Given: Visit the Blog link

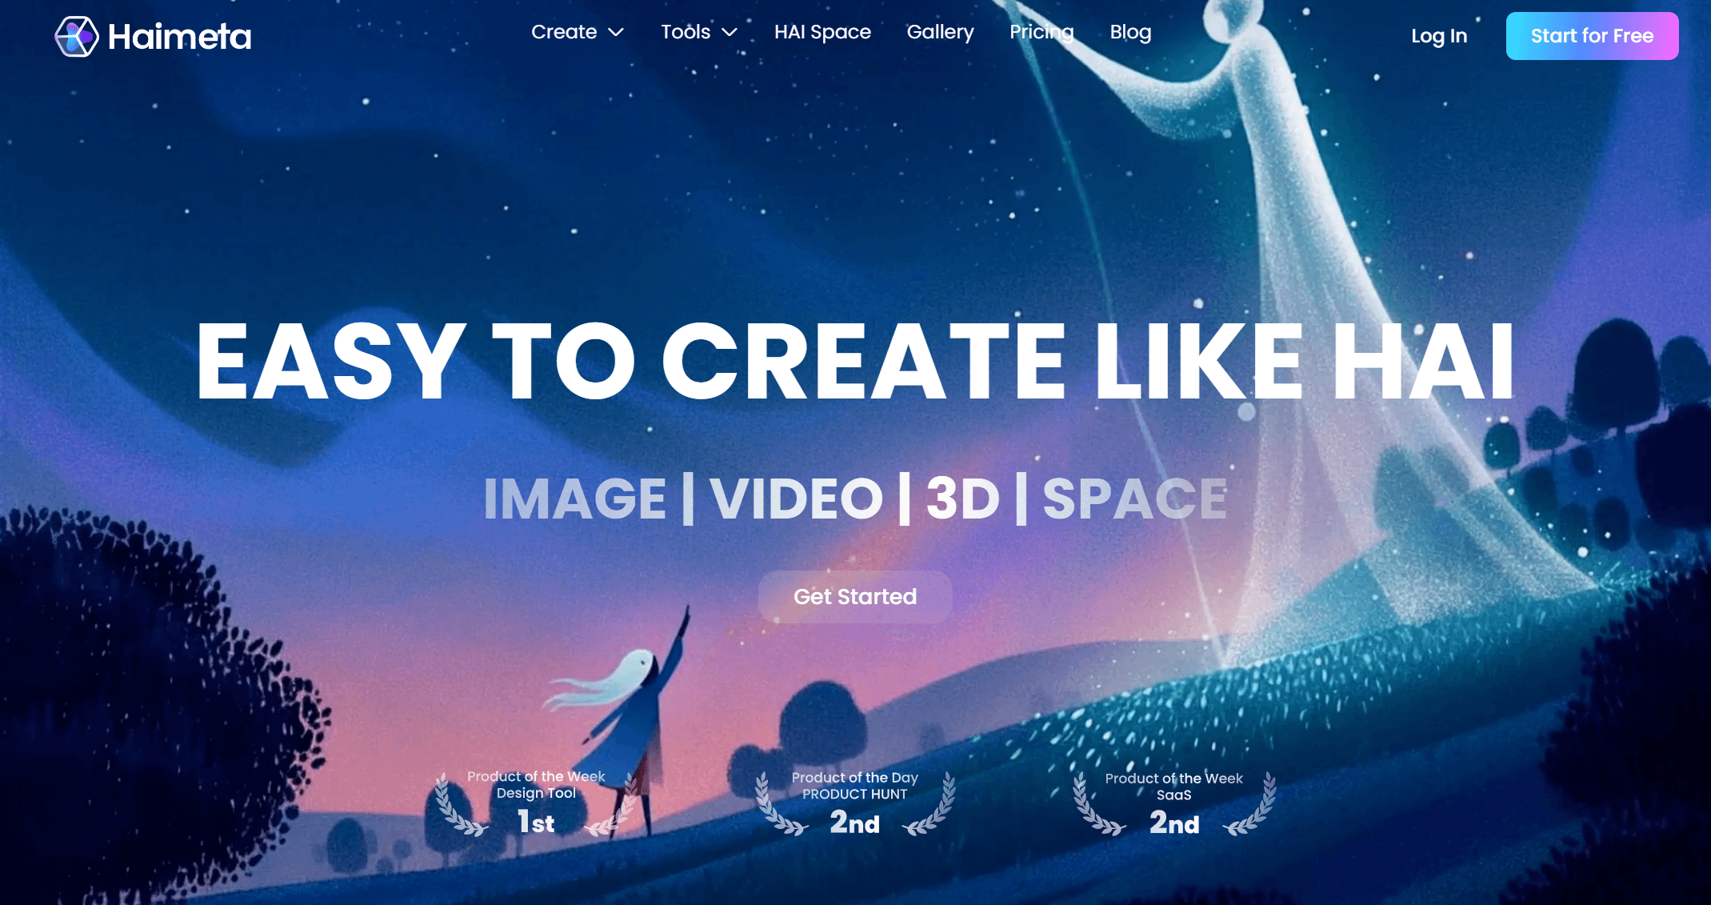Looking at the screenshot, I should (1130, 32).
